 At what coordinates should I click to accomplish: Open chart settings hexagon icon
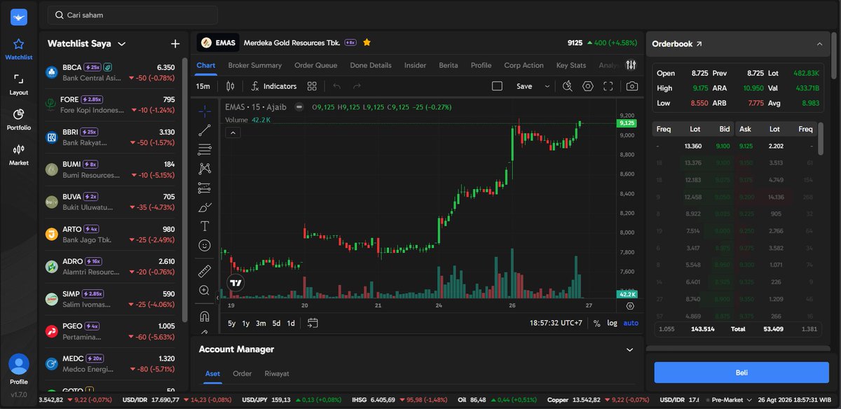(x=588, y=86)
